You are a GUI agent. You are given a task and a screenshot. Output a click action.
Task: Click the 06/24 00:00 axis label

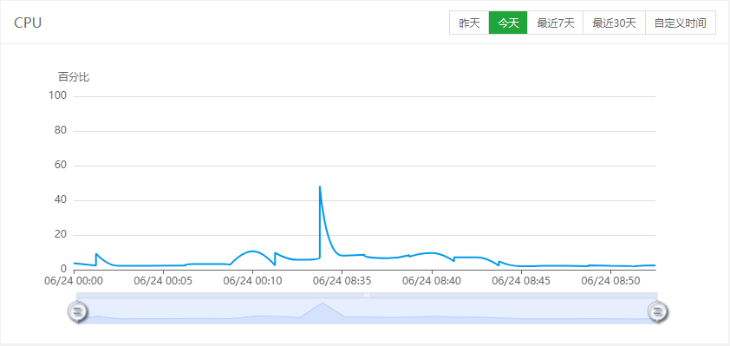tap(74, 281)
